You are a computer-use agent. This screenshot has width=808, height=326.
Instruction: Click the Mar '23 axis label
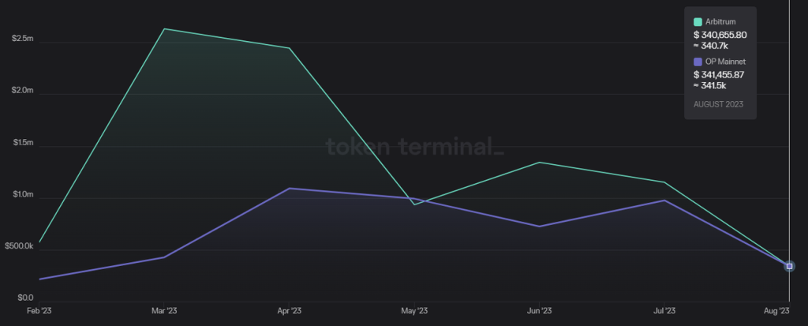pos(164,311)
